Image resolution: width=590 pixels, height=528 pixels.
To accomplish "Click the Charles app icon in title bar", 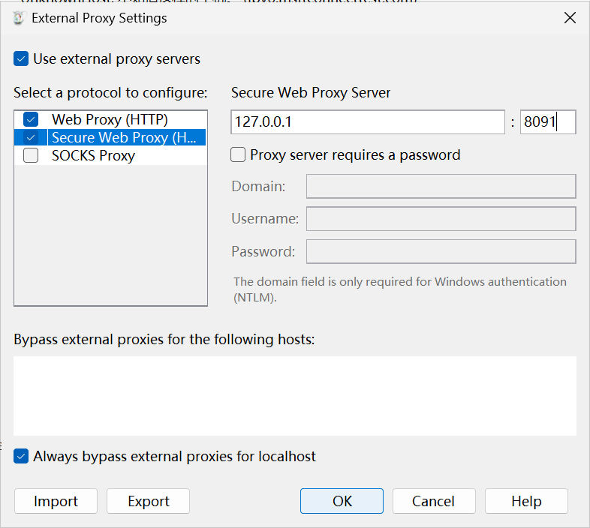I will click(18, 18).
